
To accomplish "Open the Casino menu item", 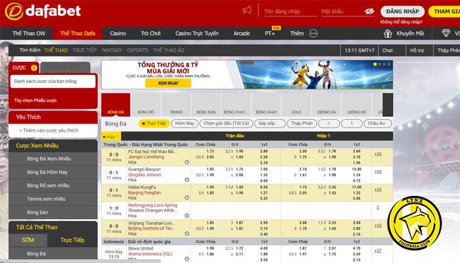I will tap(118, 34).
